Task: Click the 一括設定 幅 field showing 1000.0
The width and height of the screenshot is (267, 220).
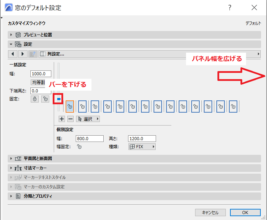Action: coord(41,74)
